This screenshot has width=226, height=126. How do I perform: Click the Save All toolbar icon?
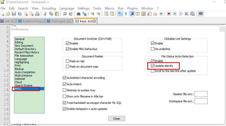coord(20,14)
